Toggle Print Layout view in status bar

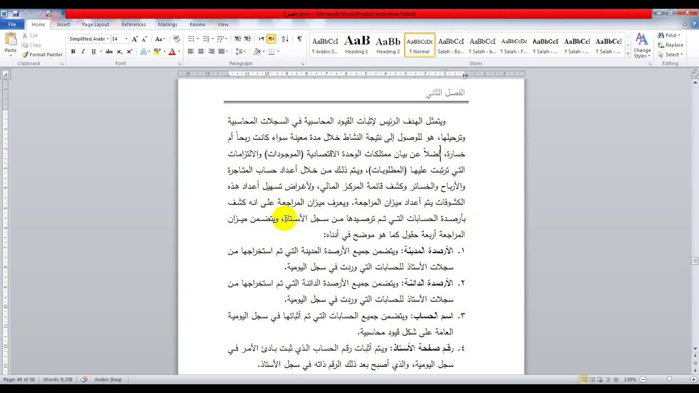click(x=584, y=379)
